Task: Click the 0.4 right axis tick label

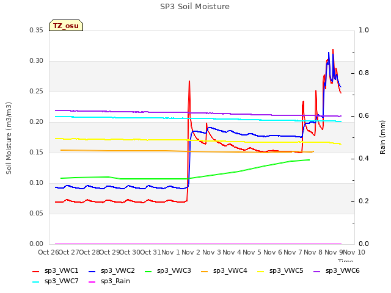Action: [x=364, y=159]
